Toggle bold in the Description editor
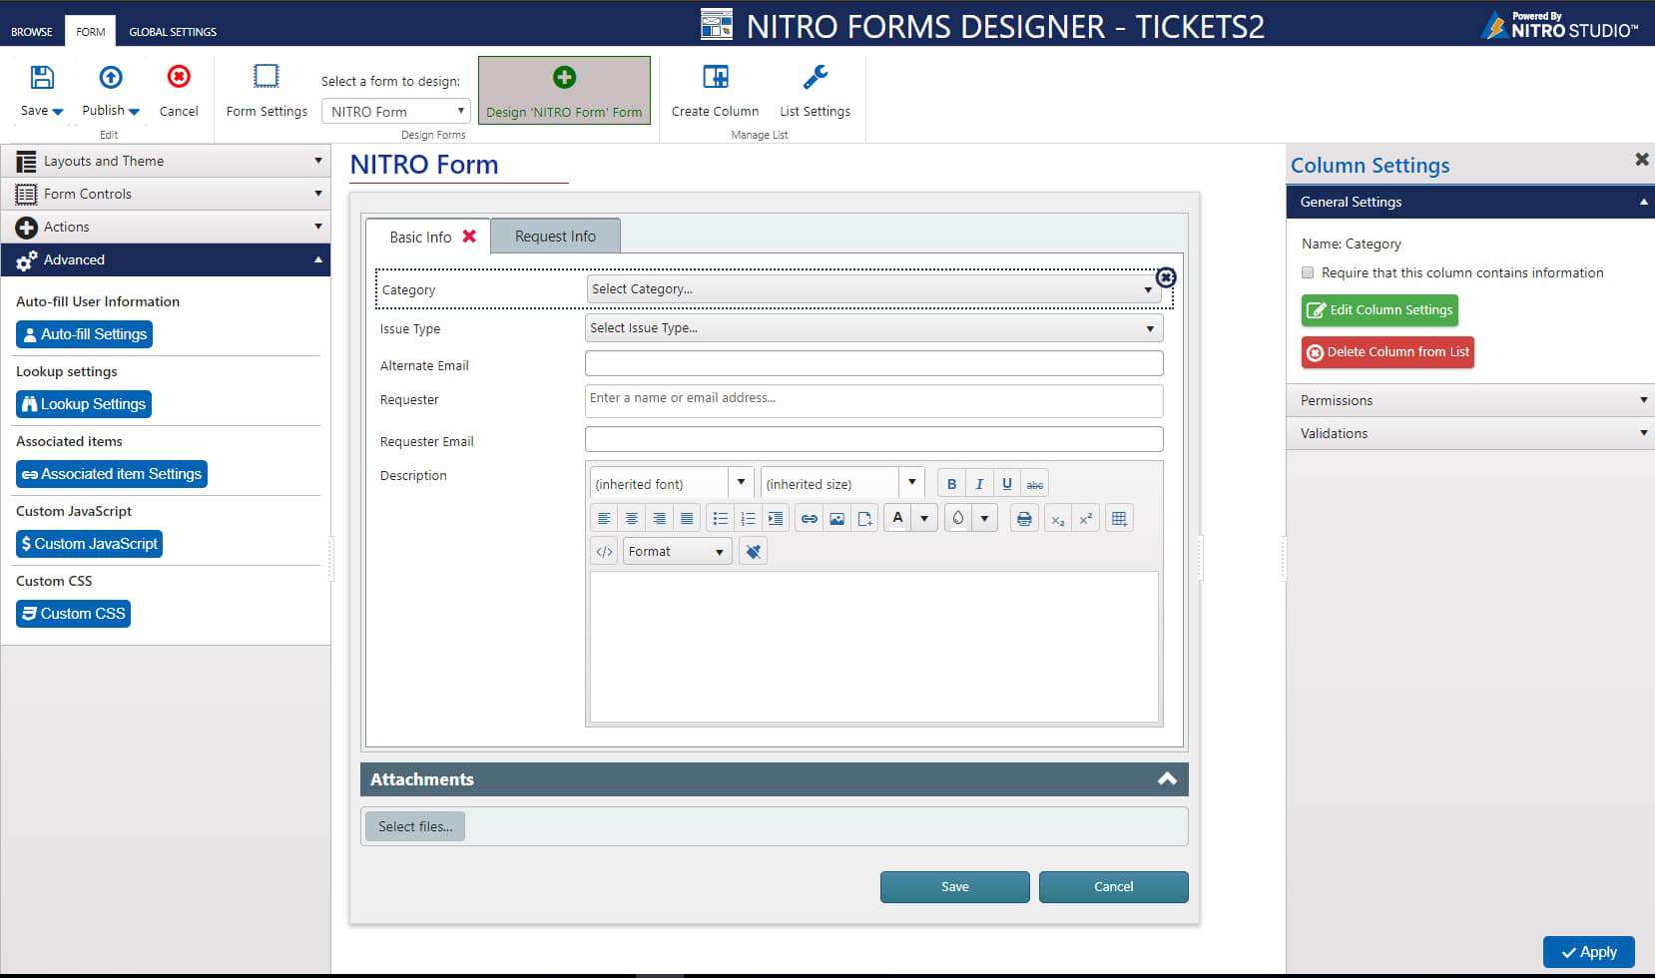Viewport: 1655px width, 978px height. (x=951, y=484)
